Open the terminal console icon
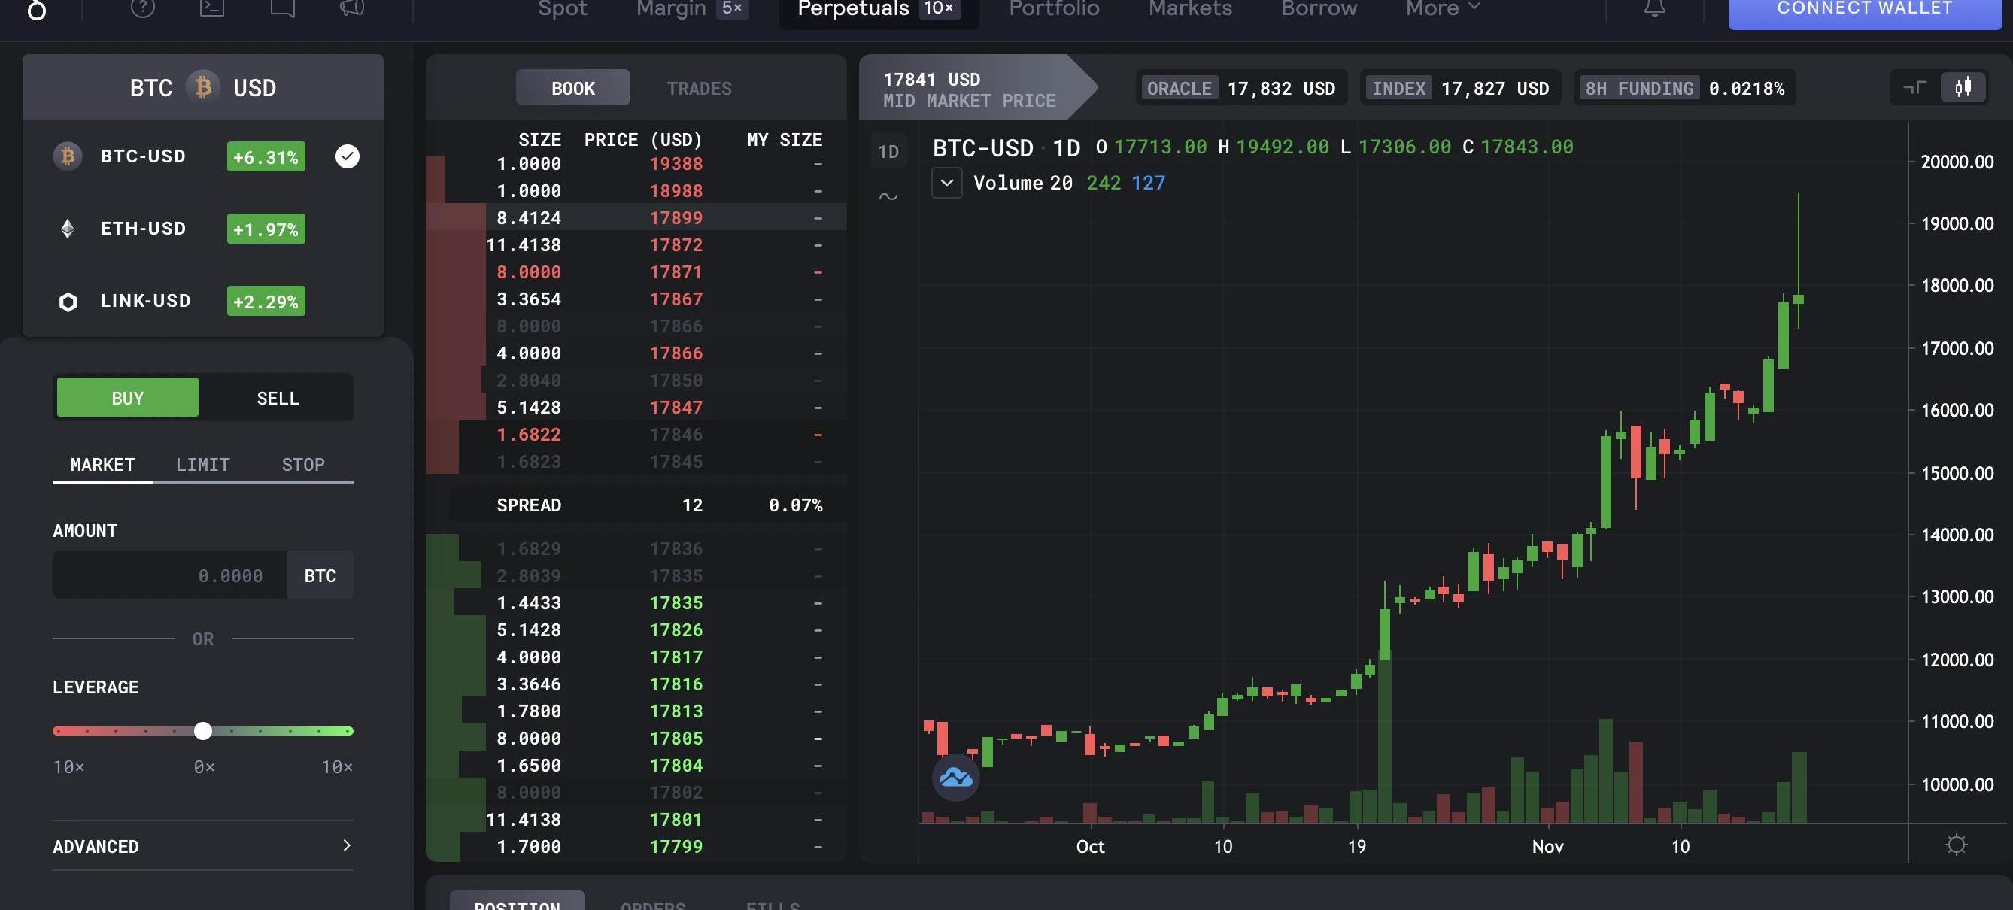The height and width of the screenshot is (910, 2013). tap(212, 8)
